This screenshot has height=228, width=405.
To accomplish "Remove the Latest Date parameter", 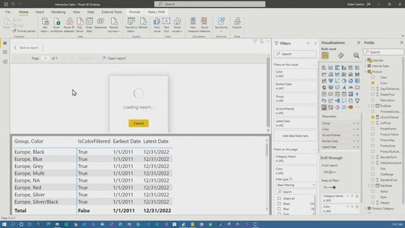I will (358, 147).
